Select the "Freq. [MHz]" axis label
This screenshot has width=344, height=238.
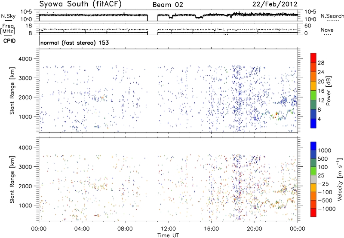(x=9, y=29)
